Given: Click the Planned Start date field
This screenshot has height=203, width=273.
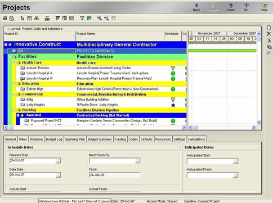Looking at the screenshot, I should (x=33, y=161).
